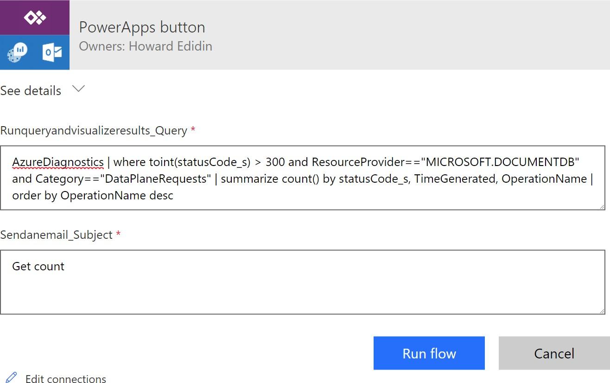Click the Owners: Howard Edidin text
This screenshot has height=383, width=610.
(146, 46)
